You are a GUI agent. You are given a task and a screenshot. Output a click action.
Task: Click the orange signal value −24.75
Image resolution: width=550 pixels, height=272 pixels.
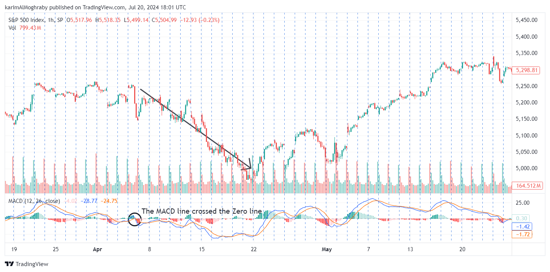[x=109, y=201]
